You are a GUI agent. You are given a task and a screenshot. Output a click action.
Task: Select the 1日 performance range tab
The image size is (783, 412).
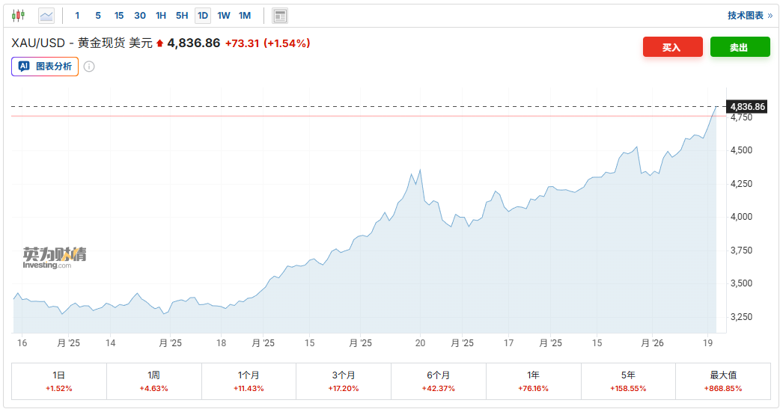point(59,381)
